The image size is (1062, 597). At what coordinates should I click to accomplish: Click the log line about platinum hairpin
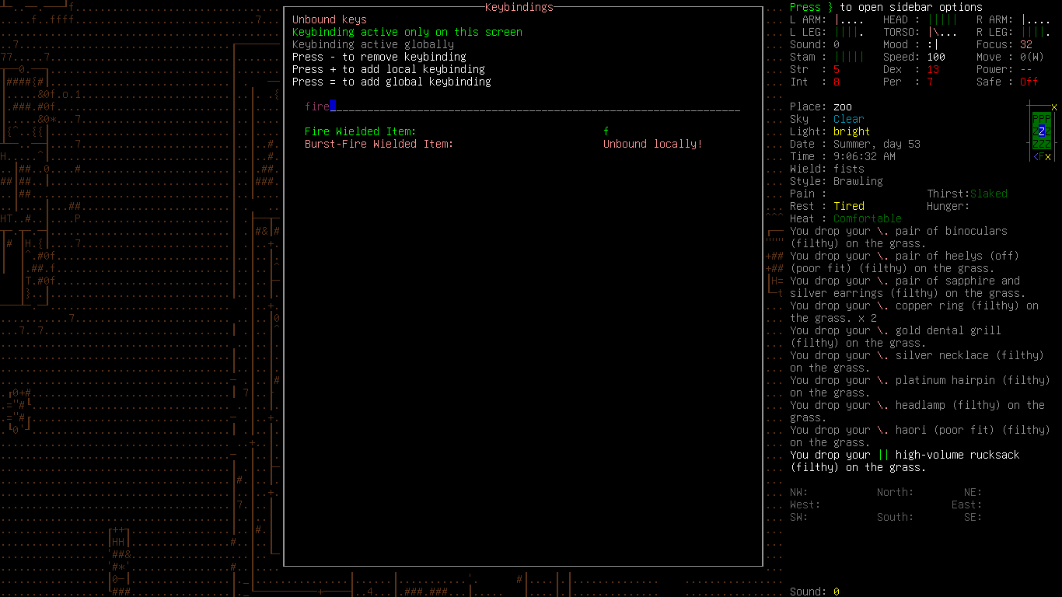[921, 386]
